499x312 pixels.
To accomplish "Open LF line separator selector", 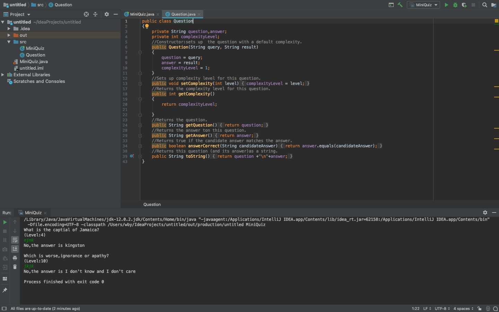I will [427, 309].
